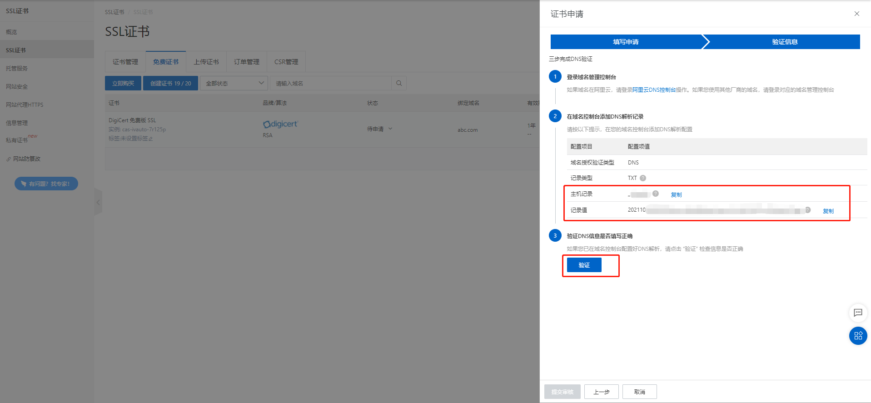Click the DigiCert 免费版 SSL certificate name
This screenshot has width=871, height=403.
click(132, 120)
